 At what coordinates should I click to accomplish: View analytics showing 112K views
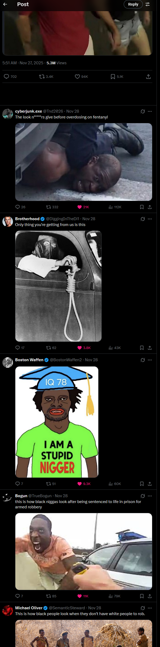tap(115, 207)
